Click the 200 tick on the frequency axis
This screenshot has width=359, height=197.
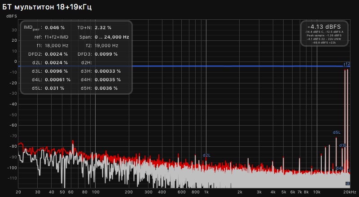click(x=129, y=192)
